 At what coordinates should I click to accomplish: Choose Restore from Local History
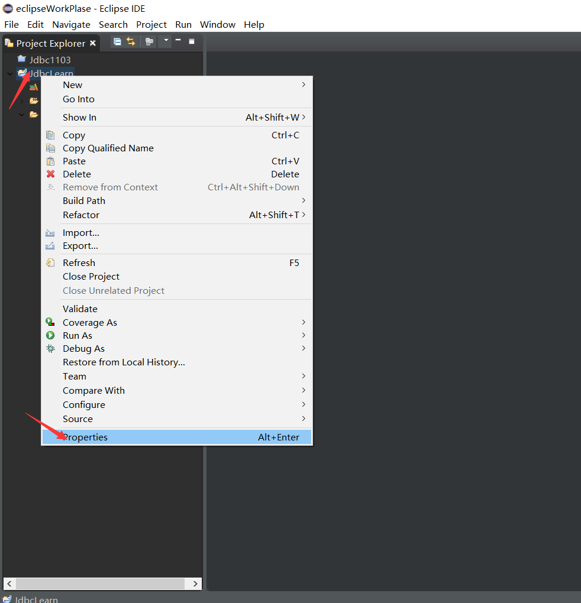[x=177, y=362]
